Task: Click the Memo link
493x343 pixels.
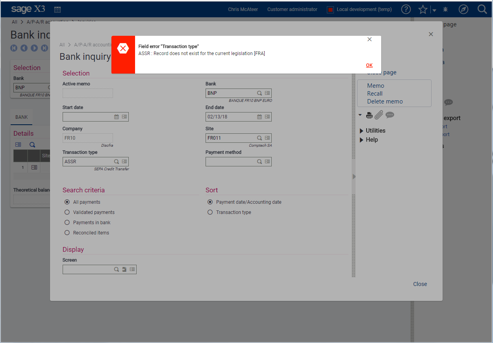Action: [x=376, y=86]
